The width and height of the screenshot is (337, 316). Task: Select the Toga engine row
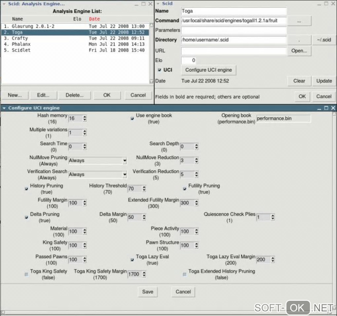coord(75,32)
